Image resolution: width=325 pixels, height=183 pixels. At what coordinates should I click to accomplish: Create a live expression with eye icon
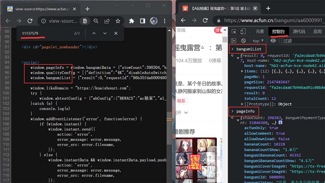click(x=273, y=41)
